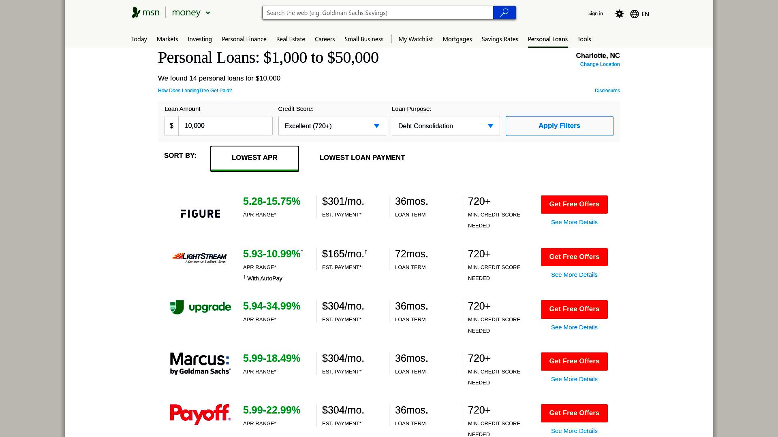
Task: Click the Figure lender logo
Action: 201,214
